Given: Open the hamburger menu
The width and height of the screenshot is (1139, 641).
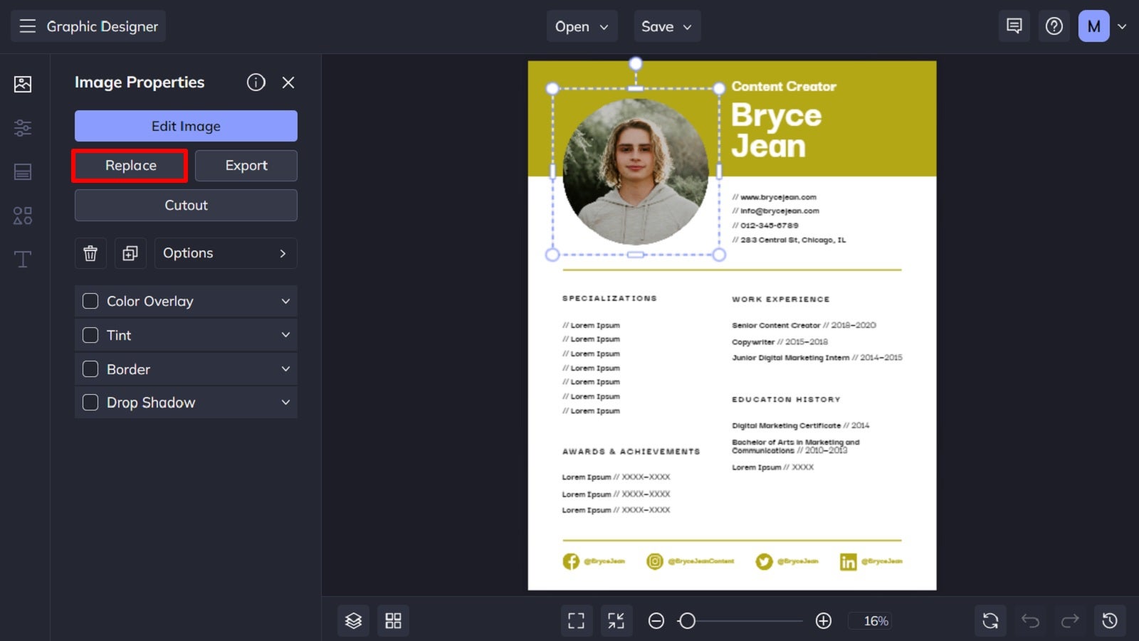Looking at the screenshot, I should [x=28, y=26].
